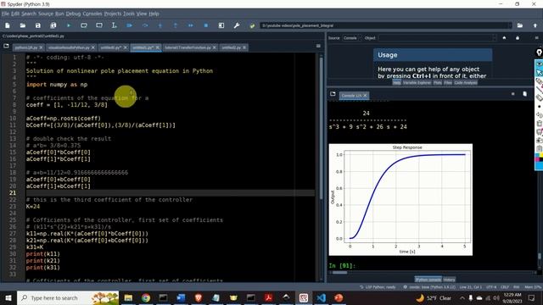The image size is (543, 305).
Task: Change to parent directory arrow icon
Action: 535,25
